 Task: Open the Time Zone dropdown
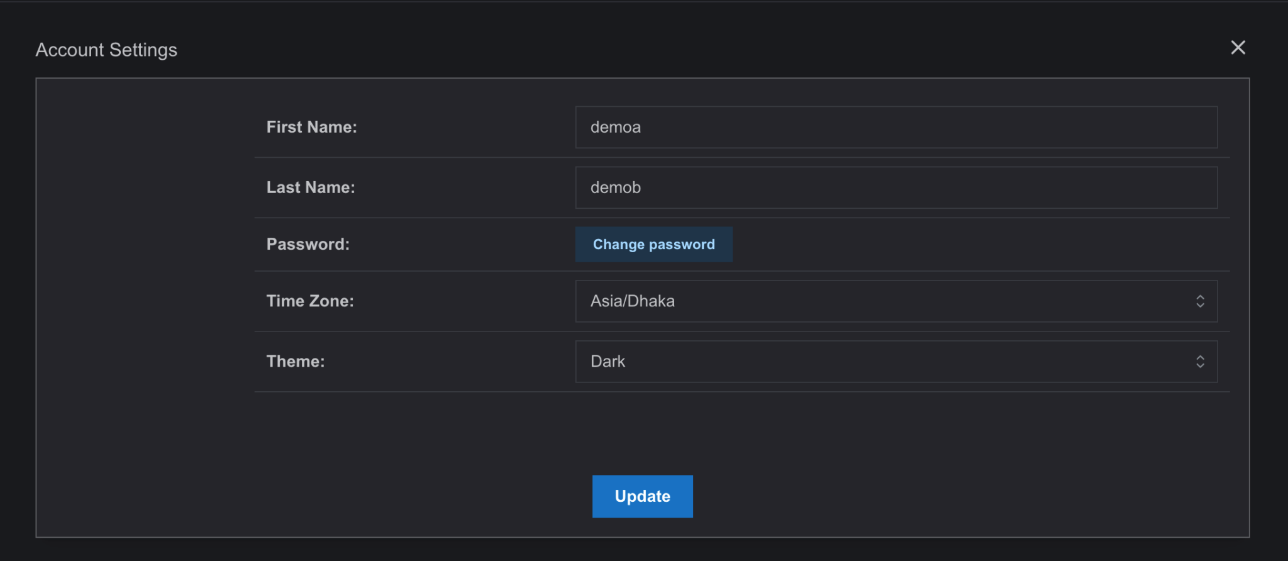pyautogui.click(x=896, y=301)
